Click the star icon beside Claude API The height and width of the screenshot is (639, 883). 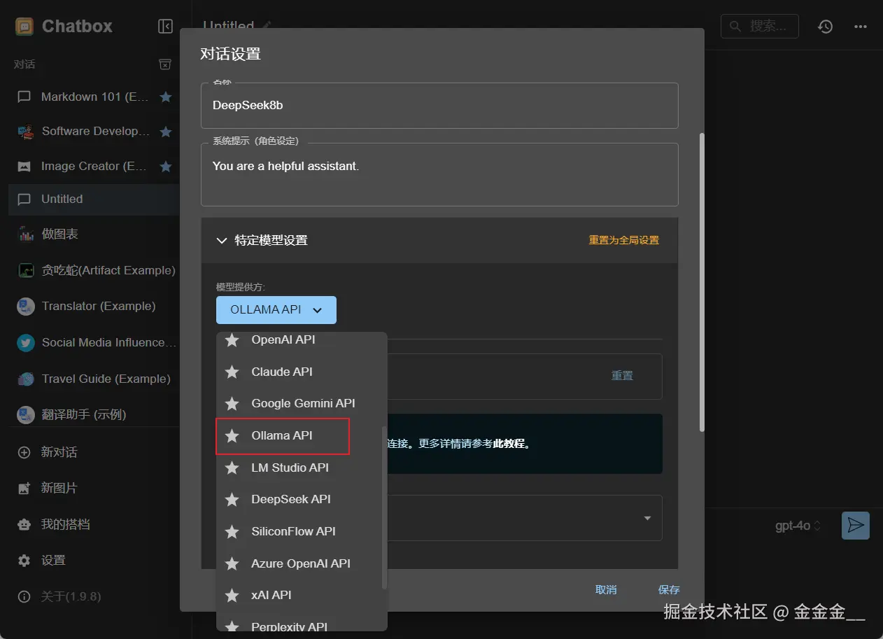pos(232,372)
